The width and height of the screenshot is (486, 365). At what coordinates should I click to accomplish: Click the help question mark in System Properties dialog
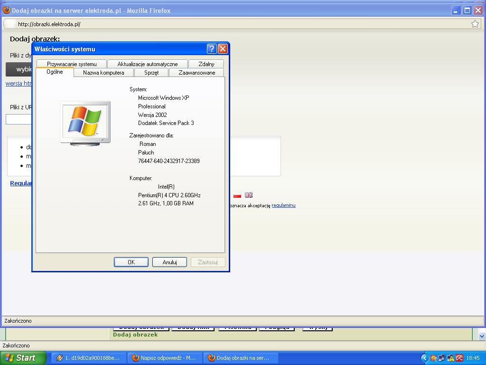coord(211,49)
